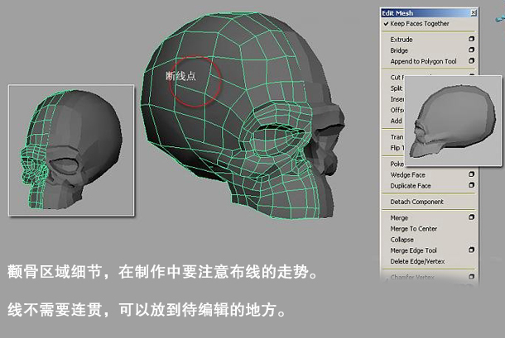
Task: Open Merge Edge Tool options box
Action: [471, 250]
